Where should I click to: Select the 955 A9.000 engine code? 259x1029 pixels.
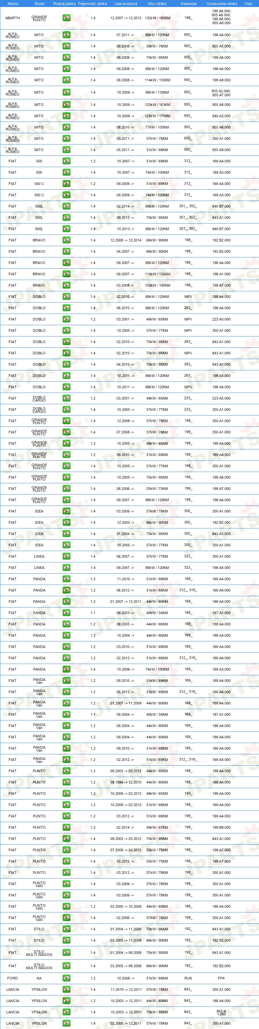(x=221, y=150)
